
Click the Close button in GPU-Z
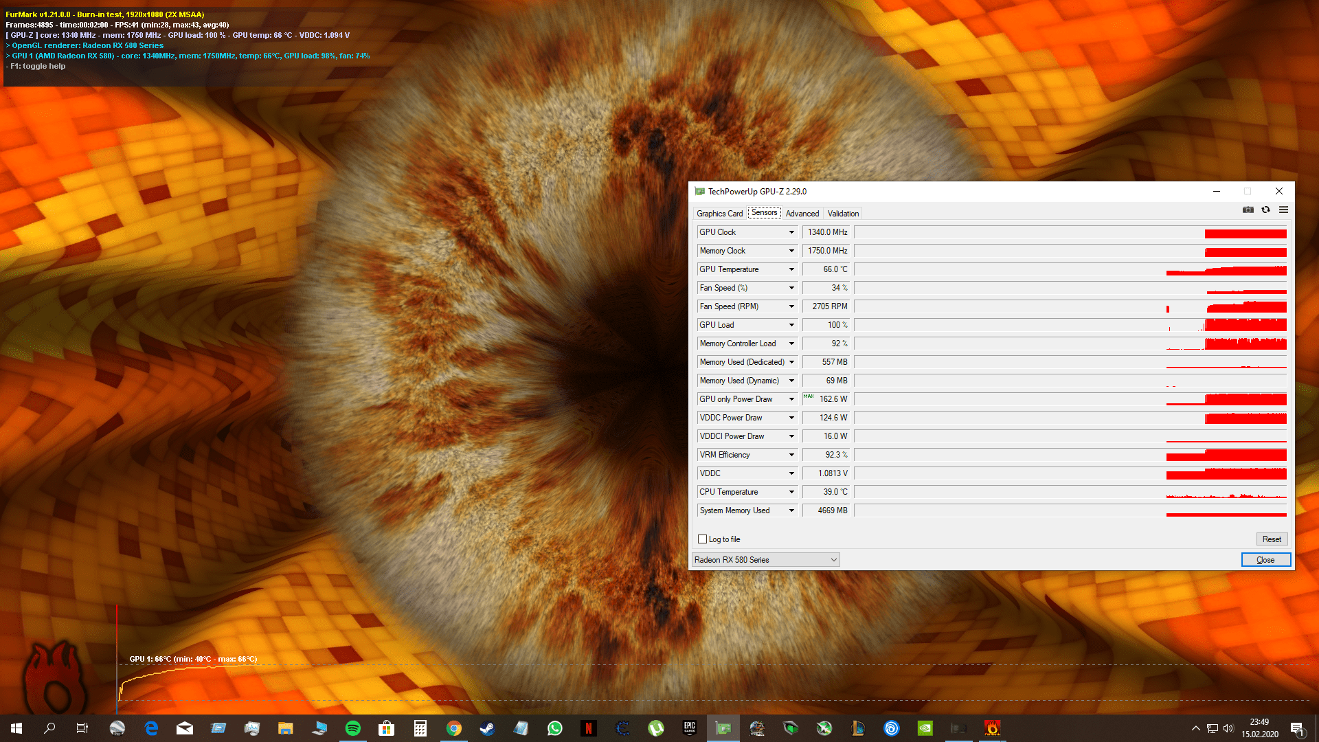tap(1265, 560)
